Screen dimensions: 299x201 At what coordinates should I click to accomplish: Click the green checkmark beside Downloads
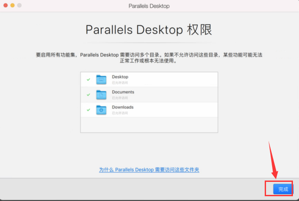[89, 110]
